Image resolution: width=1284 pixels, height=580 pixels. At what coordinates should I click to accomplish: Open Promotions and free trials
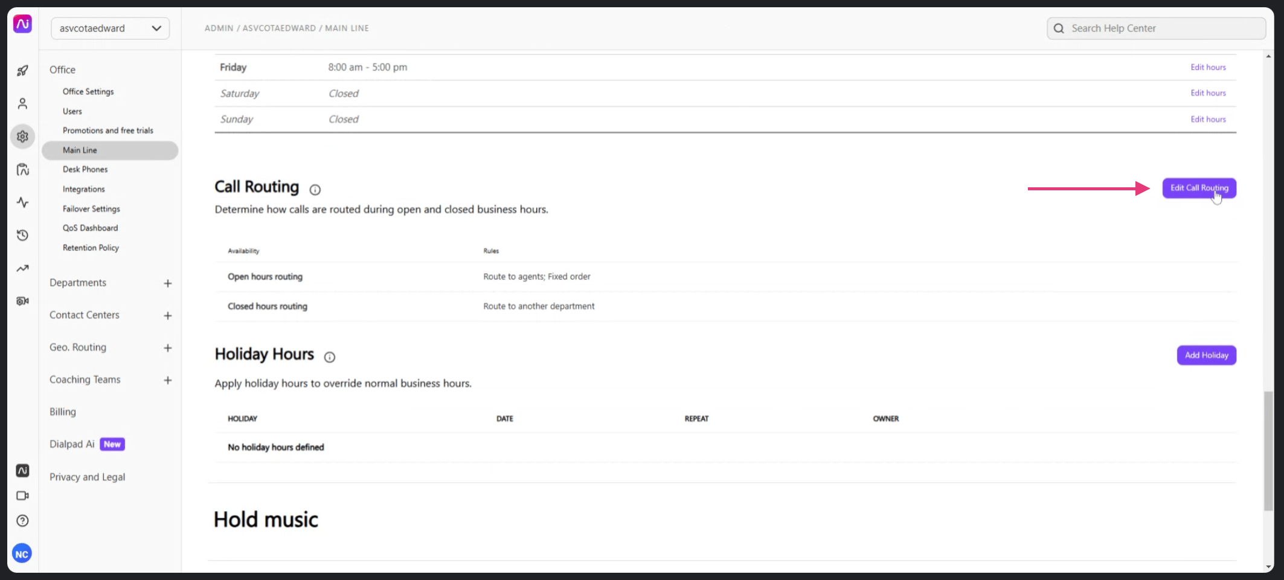[x=108, y=130]
